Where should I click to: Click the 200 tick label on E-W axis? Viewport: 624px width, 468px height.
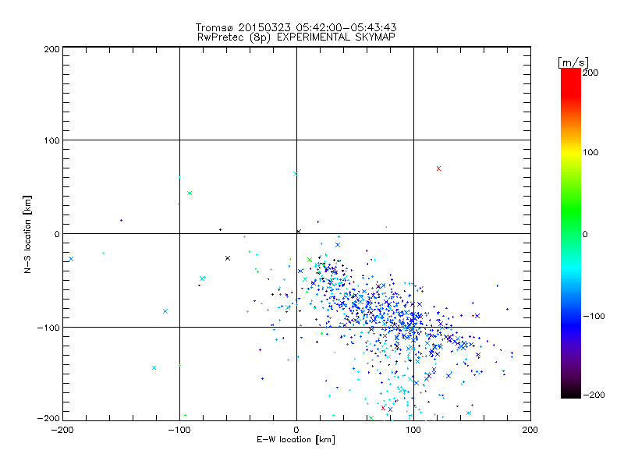pos(530,430)
